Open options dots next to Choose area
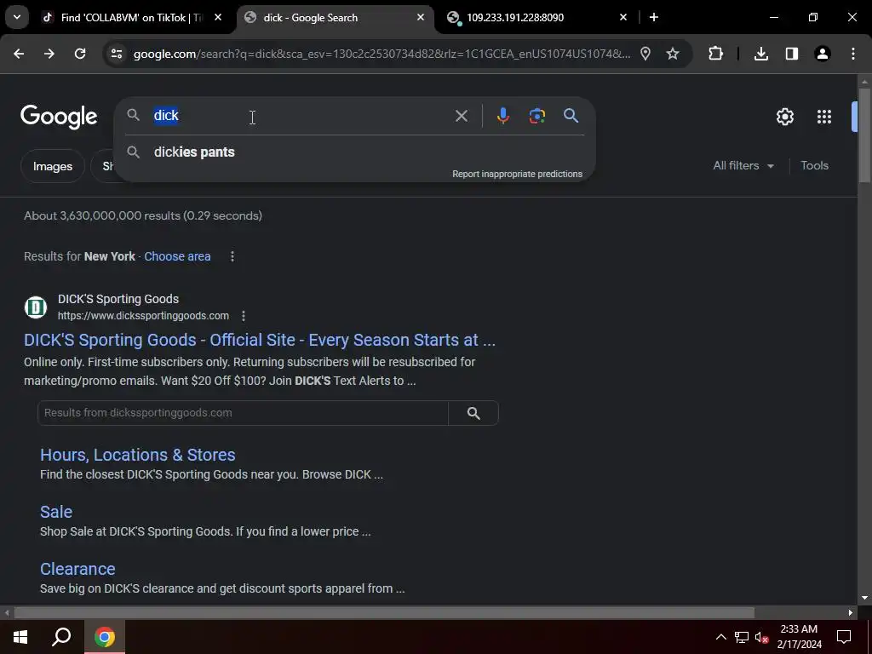The width and height of the screenshot is (872, 654). (x=232, y=256)
